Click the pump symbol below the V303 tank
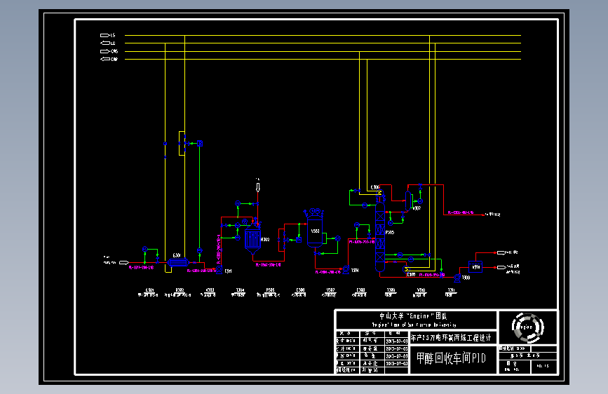Image resolution: width=608 pixels, height=394 pixels. 346,269
